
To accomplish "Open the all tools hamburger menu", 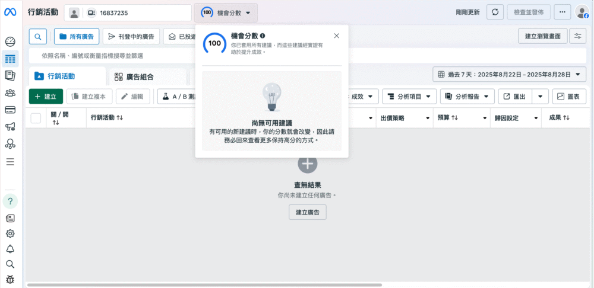I will (10, 162).
